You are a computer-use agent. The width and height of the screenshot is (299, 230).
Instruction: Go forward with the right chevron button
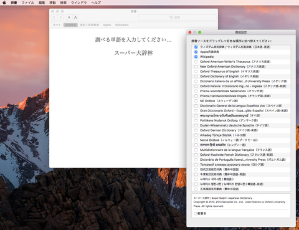[60, 17]
